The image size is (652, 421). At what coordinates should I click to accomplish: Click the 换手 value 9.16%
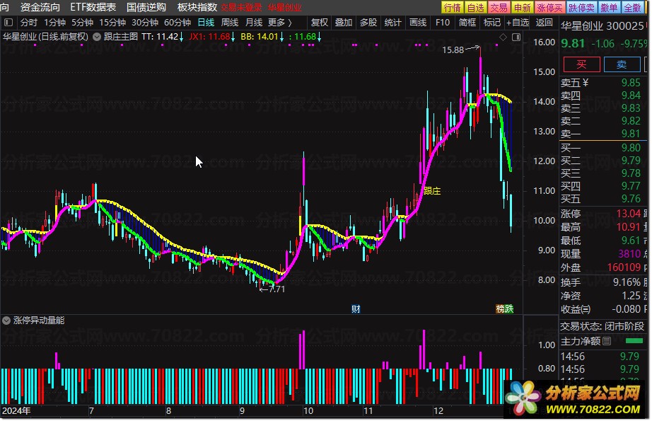point(627,282)
